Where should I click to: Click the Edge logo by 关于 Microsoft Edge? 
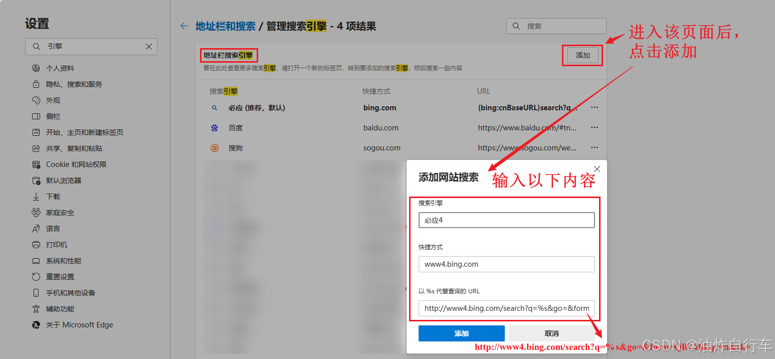coord(36,325)
